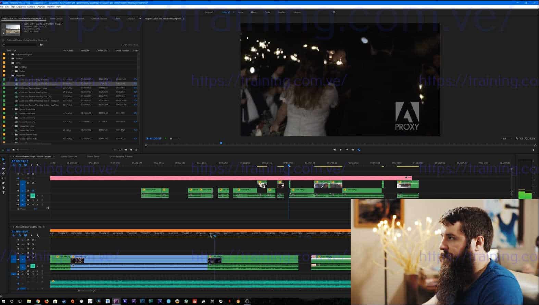The image size is (539, 305).
Task: Switch to the Essential Sound tab
Action: pos(77,19)
